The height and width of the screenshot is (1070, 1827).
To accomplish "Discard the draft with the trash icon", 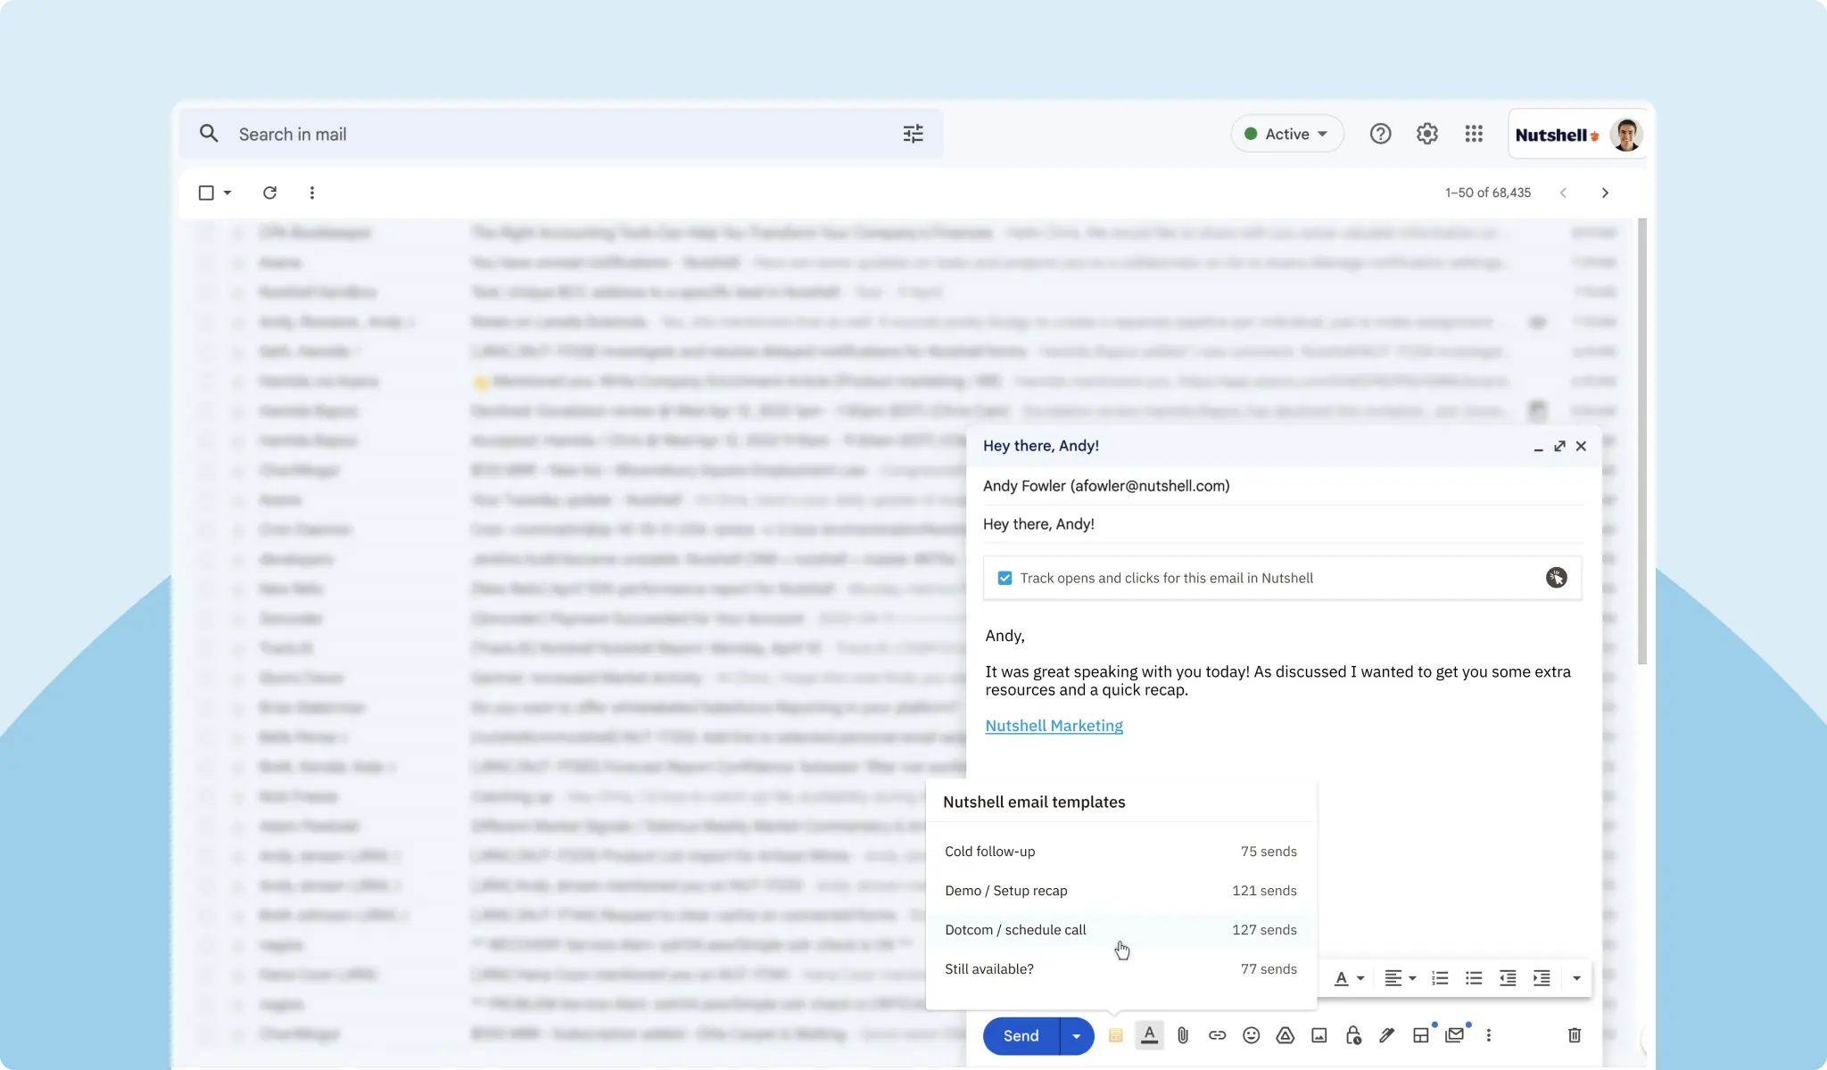I will point(1574,1035).
